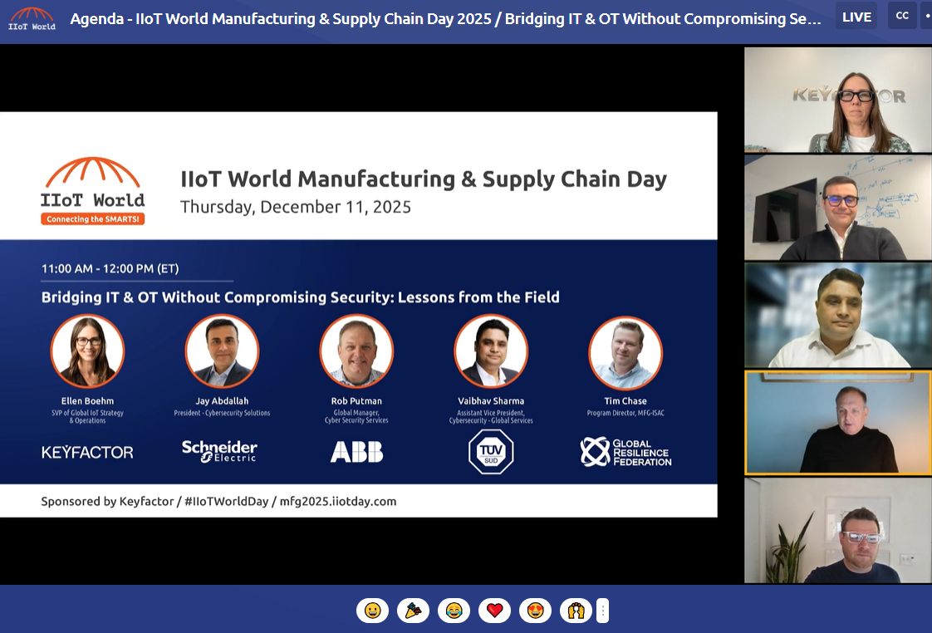
Task: Click the LIVE indicator button
Action: [856, 17]
